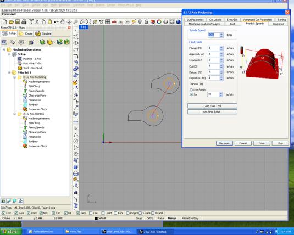Image resolution: width=294 pixels, height=235 pixels.
Task: Click the Open file folder icon
Action: click(11, 22)
